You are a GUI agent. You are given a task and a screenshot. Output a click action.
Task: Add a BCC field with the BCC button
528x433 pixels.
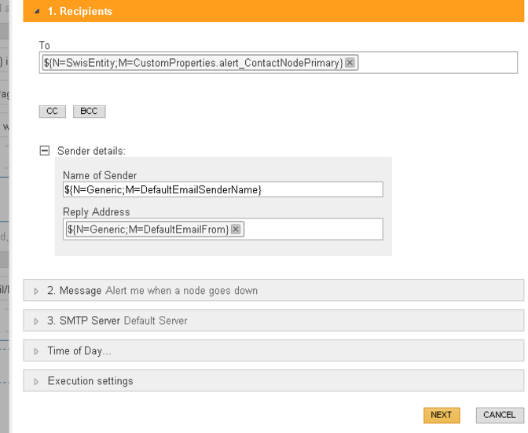click(89, 112)
